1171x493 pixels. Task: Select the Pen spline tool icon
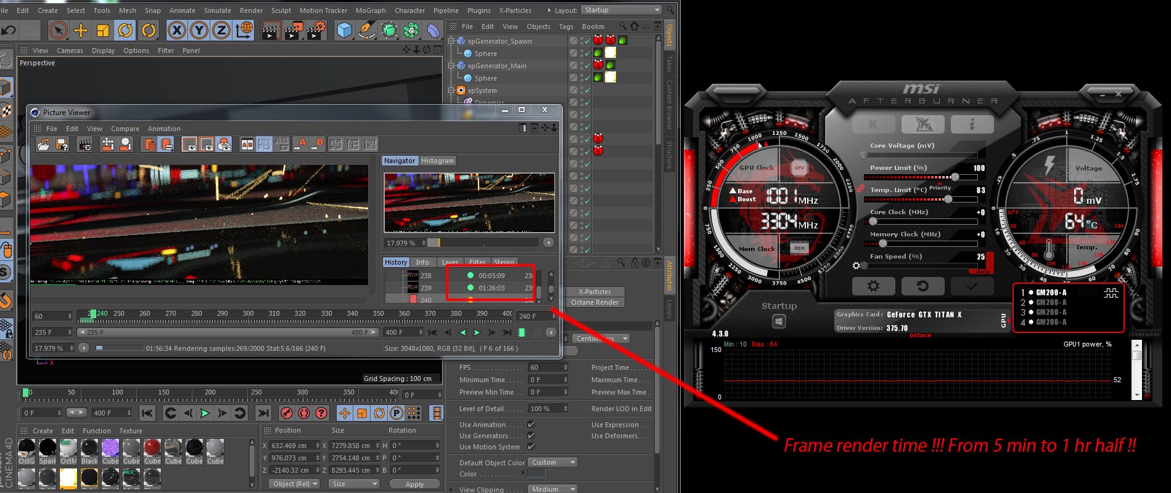coord(367,30)
